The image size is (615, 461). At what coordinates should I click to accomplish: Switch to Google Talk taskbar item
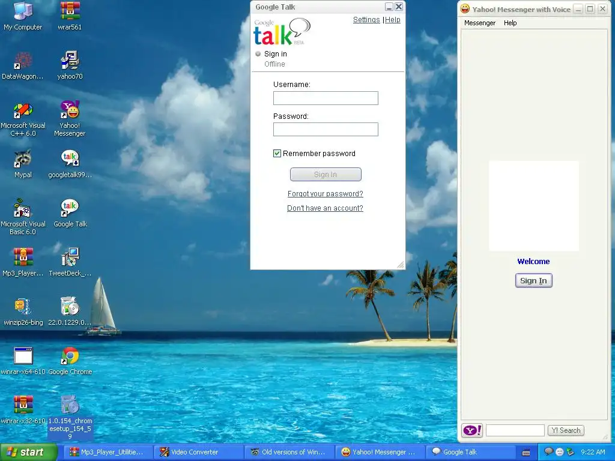pos(471,452)
